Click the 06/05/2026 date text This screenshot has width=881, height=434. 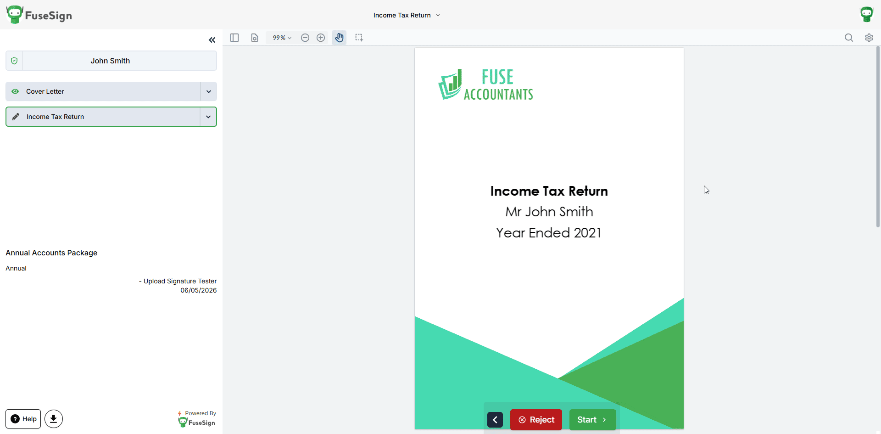(x=199, y=290)
